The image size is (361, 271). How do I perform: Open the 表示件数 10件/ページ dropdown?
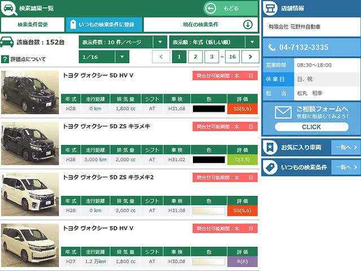pos(123,42)
